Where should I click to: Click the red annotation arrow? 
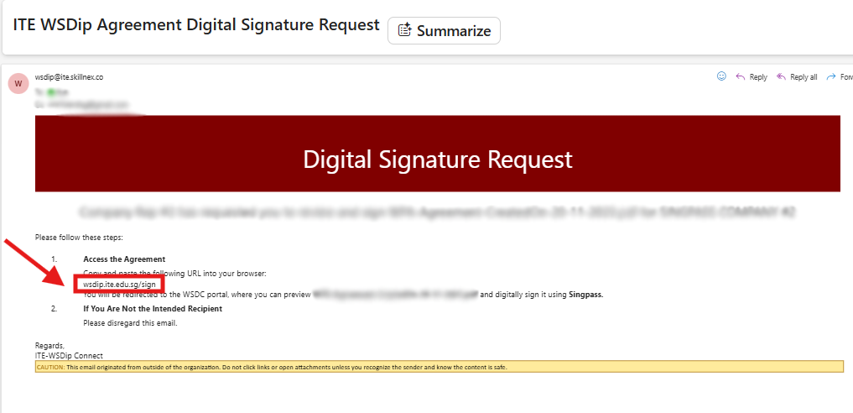tap(38, 263)
